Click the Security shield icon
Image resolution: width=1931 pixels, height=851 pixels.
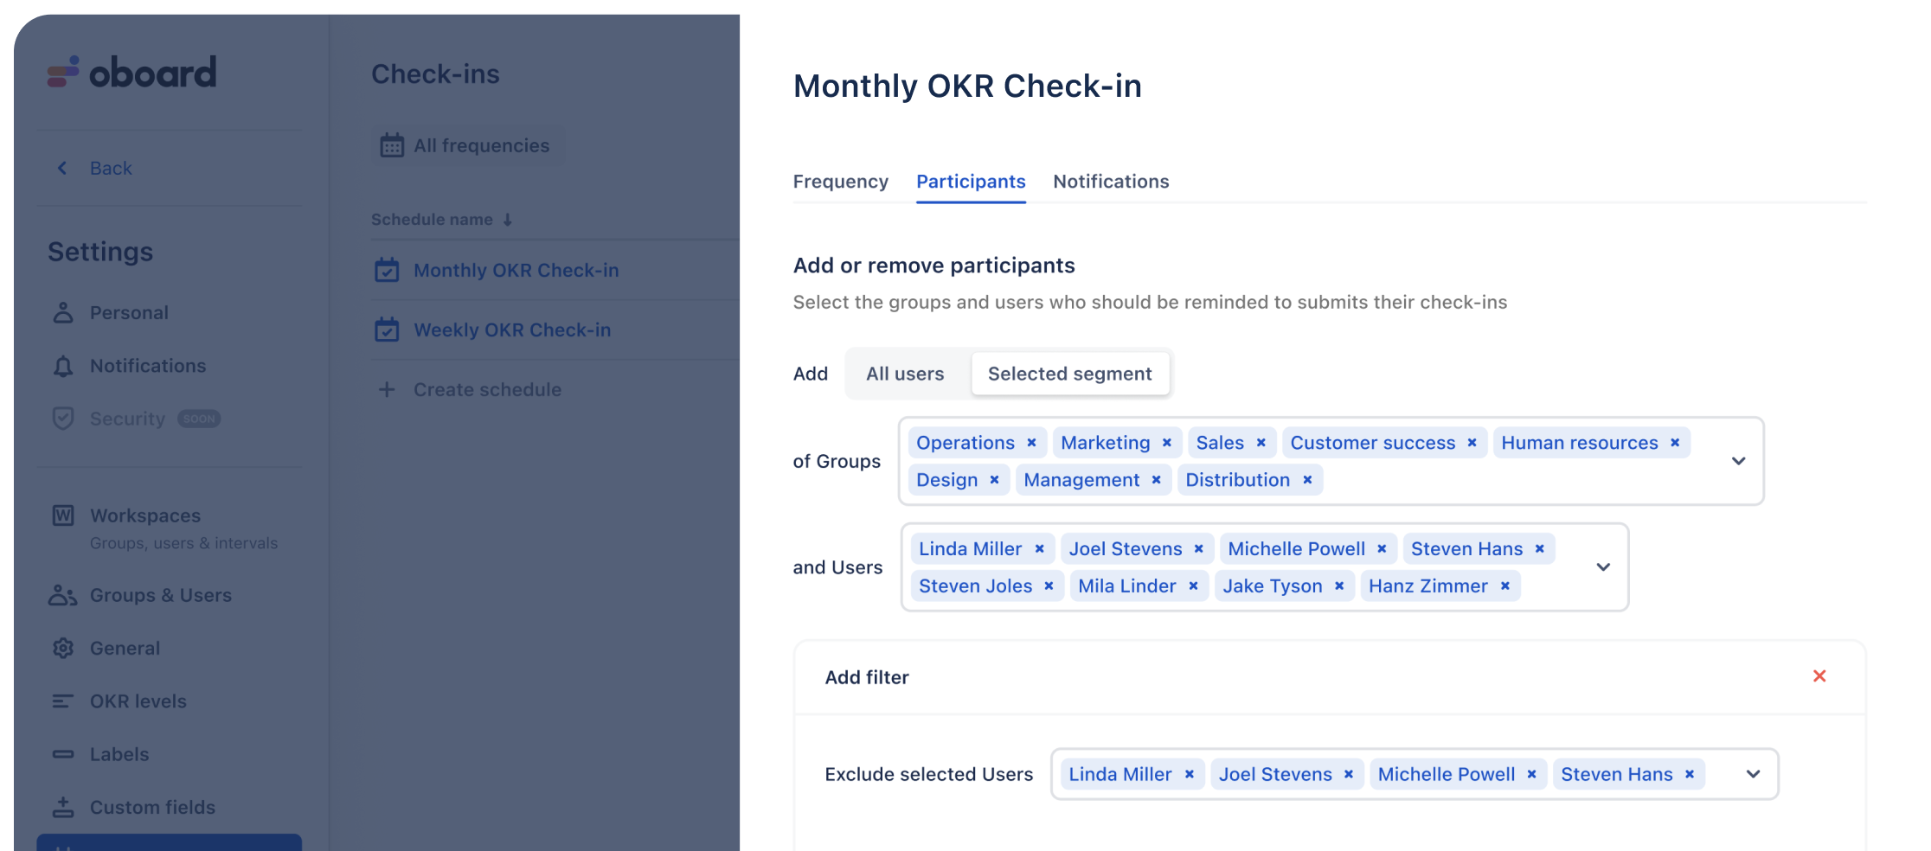(x=63, y=419)
